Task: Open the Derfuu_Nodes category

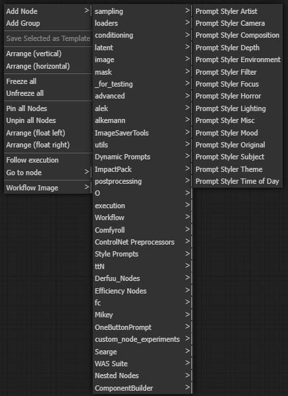Action: (x=142, y=278)
